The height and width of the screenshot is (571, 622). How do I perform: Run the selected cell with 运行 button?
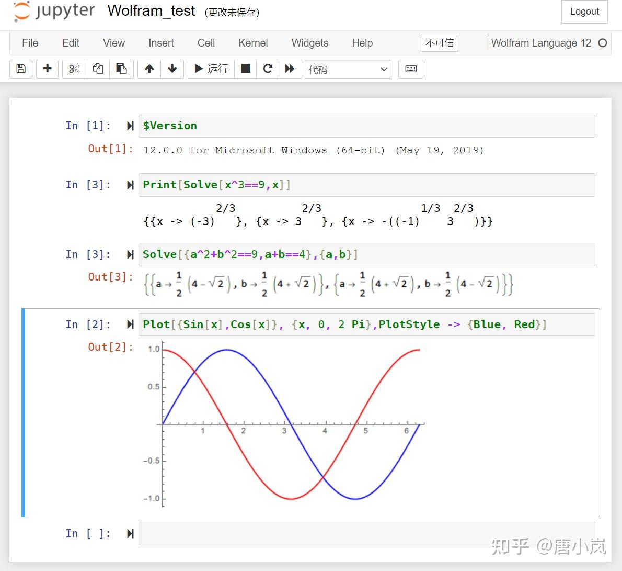[211, 69]
